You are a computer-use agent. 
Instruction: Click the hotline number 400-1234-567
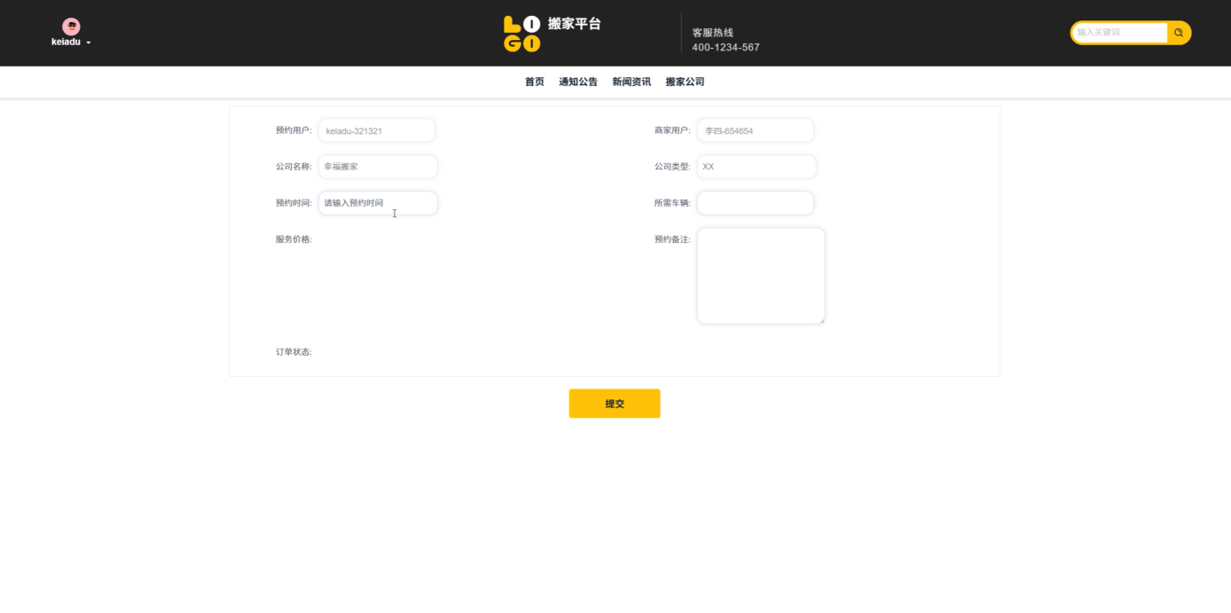[725, 48]
